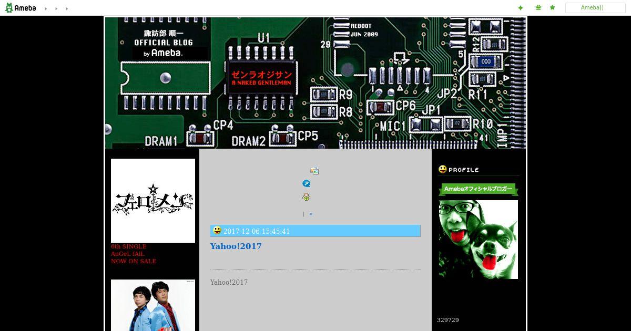Open the circuit board blog header banner

(315, 83)
